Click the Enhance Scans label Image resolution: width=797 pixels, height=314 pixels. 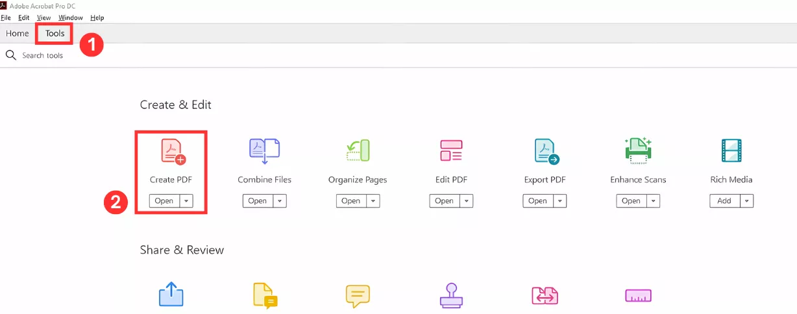tap(638, 180)
